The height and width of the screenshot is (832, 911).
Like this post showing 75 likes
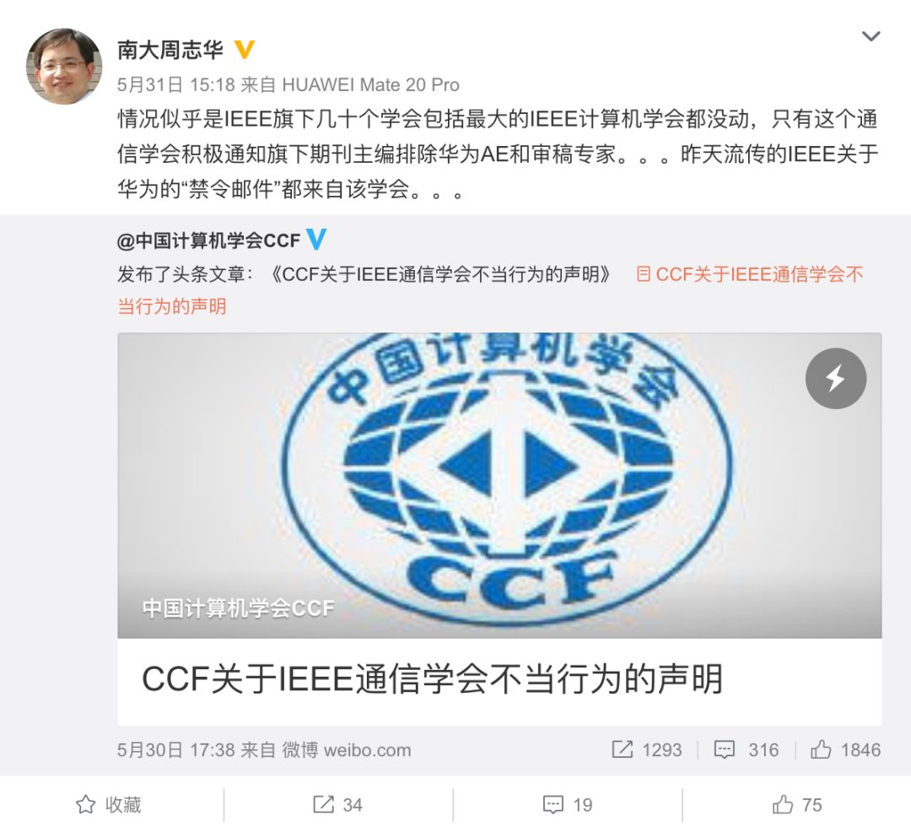(x=797, y=805)
